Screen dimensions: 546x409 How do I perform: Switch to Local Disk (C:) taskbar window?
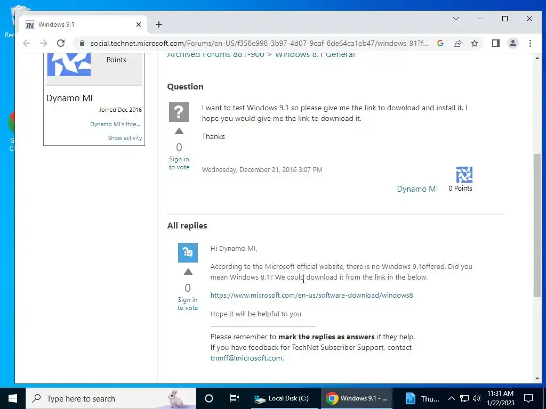point(285,398)
